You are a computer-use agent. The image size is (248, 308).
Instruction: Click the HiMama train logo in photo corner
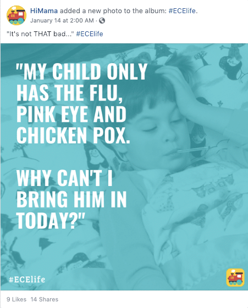235,277
